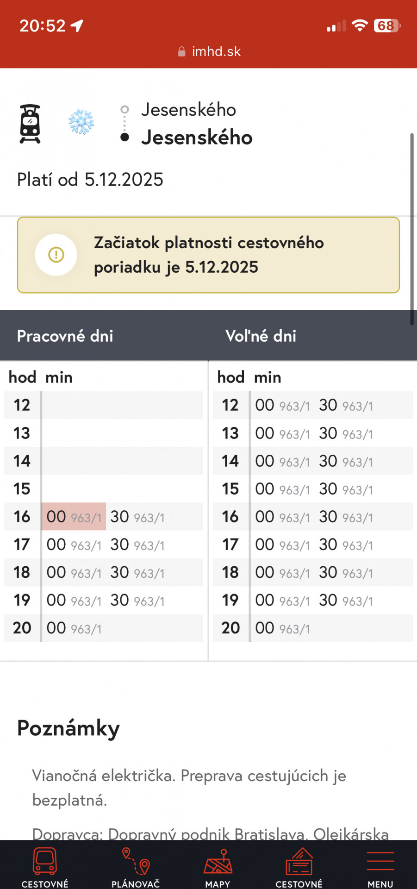Tap the tram vehicle icon
This screenshot has height=889, width=417.
point(30,124)
